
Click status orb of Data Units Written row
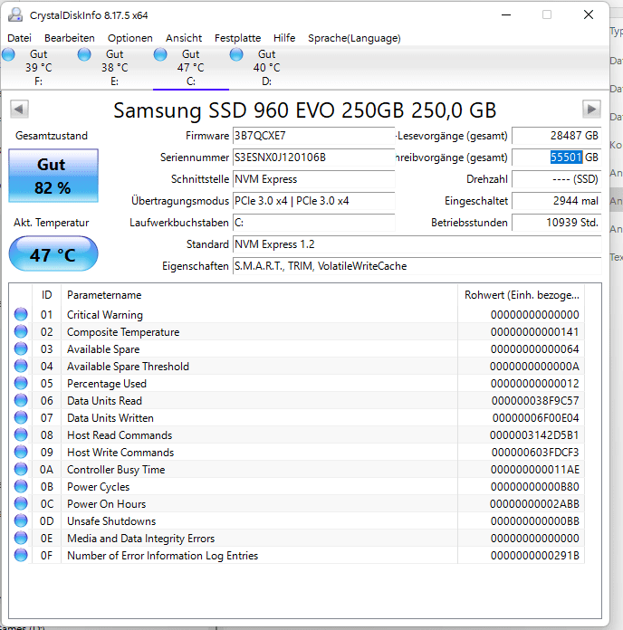[21, 417]
